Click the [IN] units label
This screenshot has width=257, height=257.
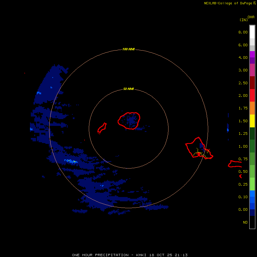pos(244,20)
